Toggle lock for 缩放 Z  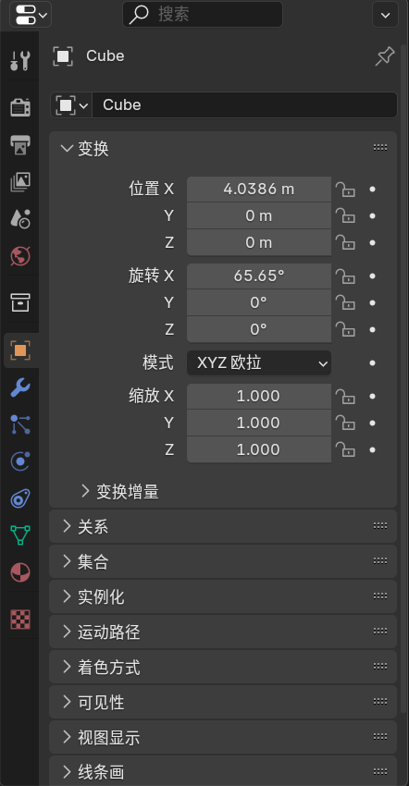tap(345, 449)
